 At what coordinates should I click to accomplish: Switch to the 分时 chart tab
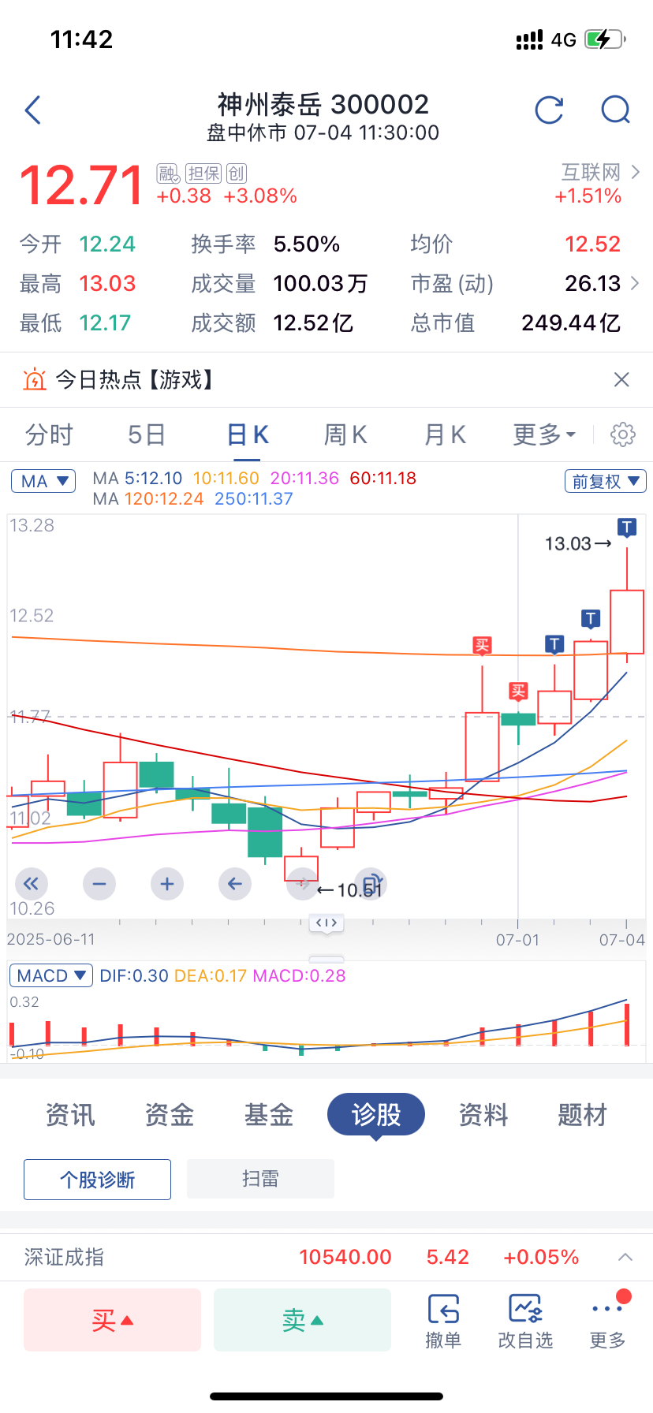[x=49, y=434]
